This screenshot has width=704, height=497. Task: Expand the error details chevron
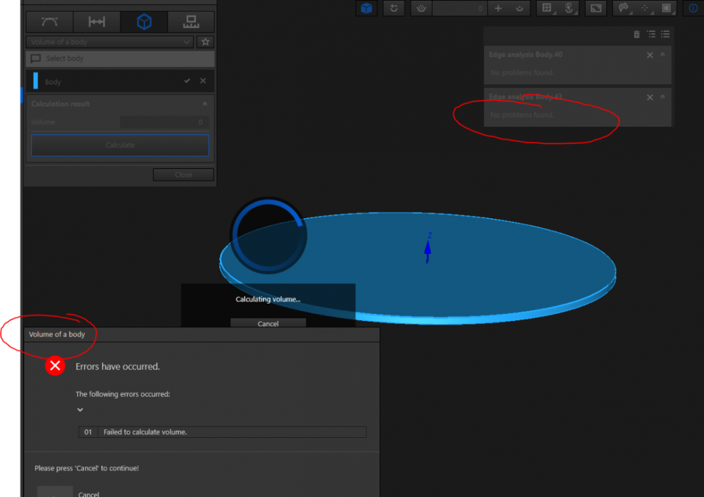[80, 410]
